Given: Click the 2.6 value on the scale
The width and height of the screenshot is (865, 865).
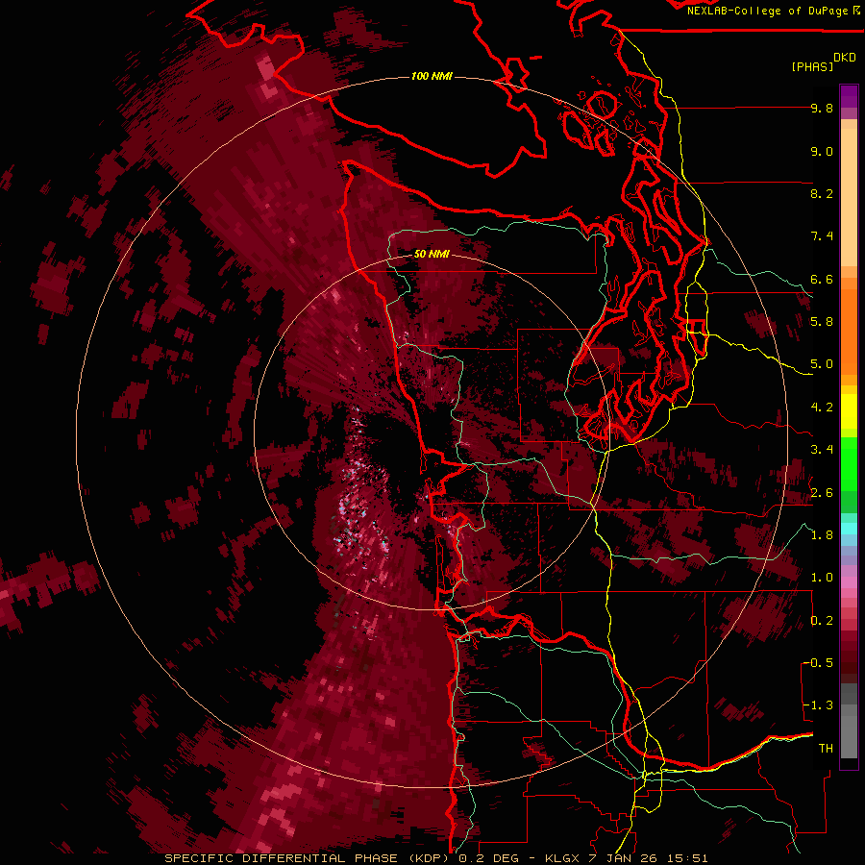Looking at the screenshot, I should pyautogui.click(x=822, y=493).
